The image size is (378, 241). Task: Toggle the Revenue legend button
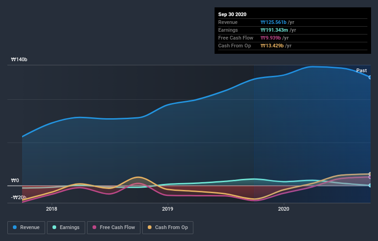pos(26,228)
